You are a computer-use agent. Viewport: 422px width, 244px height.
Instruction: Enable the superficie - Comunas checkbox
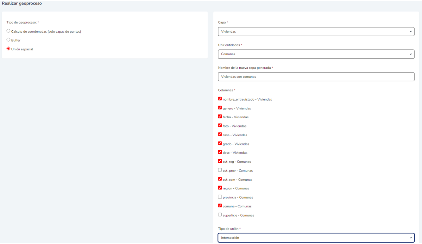(x=220, y=215)
